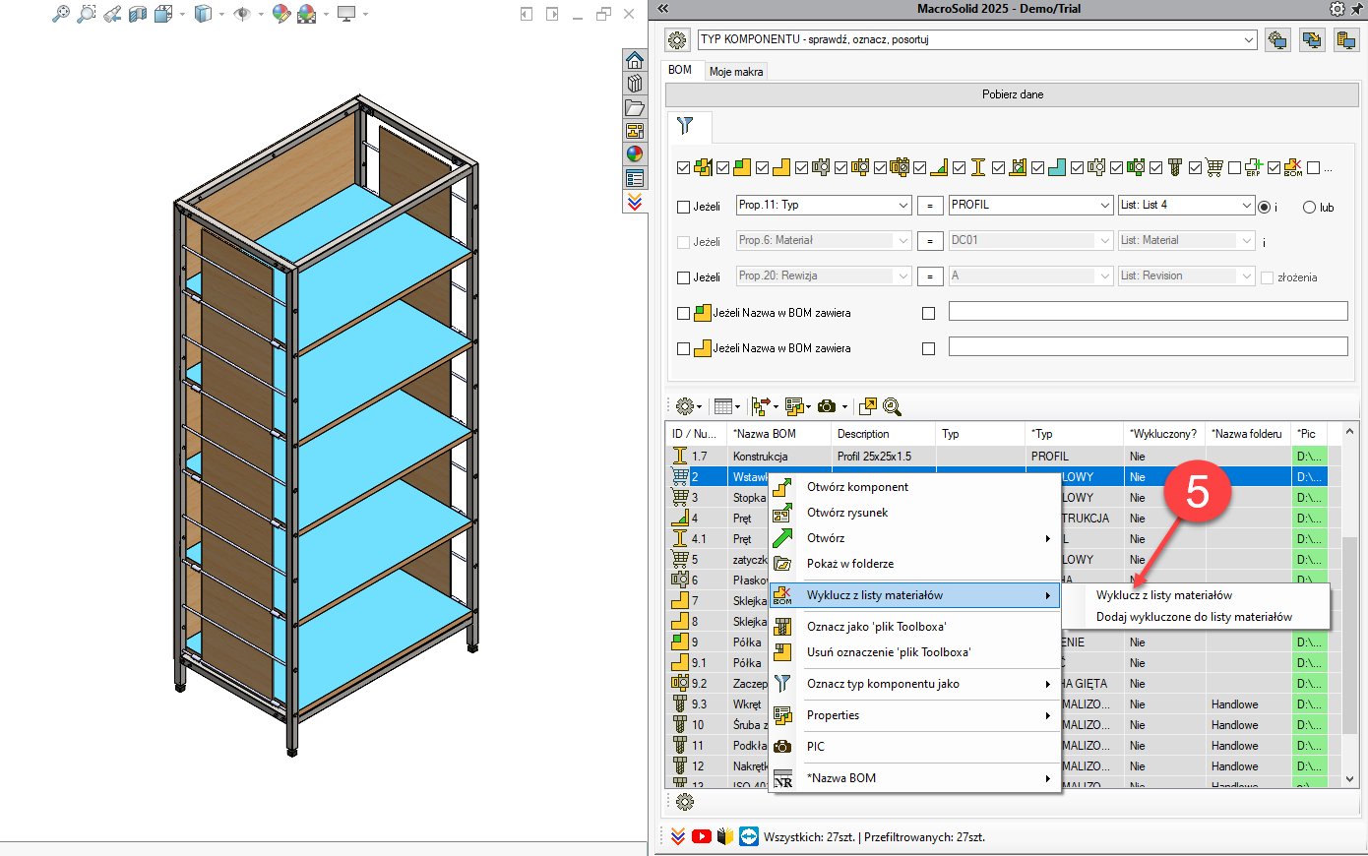Switch to 'Moje makra' tab
Screen dimensions: 1368x856
tap(736, 71)
